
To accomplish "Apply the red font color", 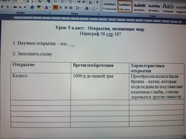I will click(x=46, y=8).
